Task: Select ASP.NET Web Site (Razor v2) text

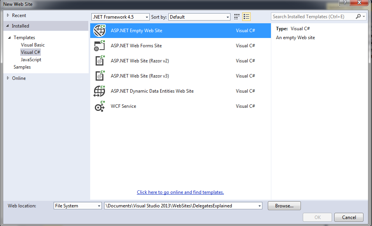Action: (x=140, y=61)
